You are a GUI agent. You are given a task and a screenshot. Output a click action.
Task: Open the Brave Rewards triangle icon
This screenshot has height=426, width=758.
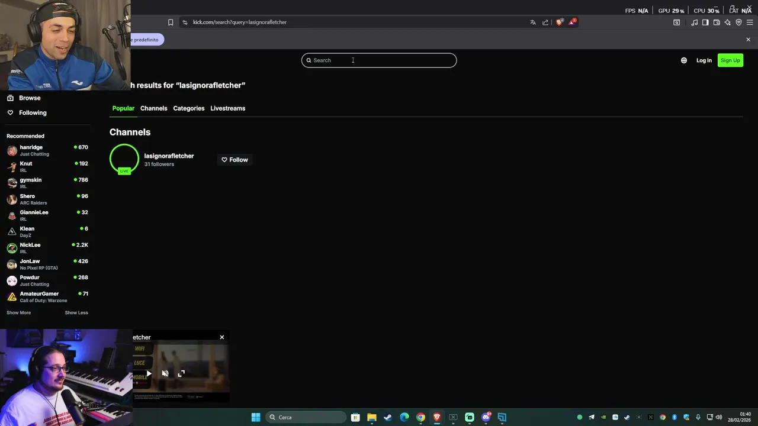coord(573,22)
